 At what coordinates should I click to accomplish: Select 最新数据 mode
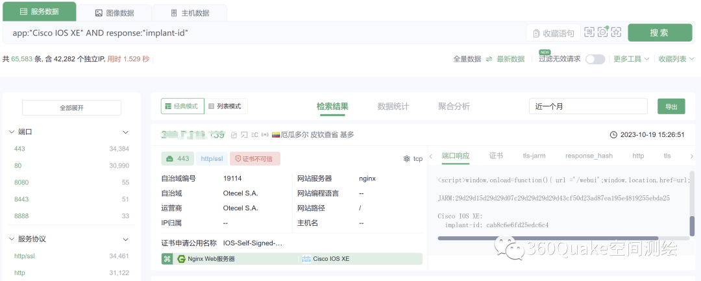tap(511, 59)
